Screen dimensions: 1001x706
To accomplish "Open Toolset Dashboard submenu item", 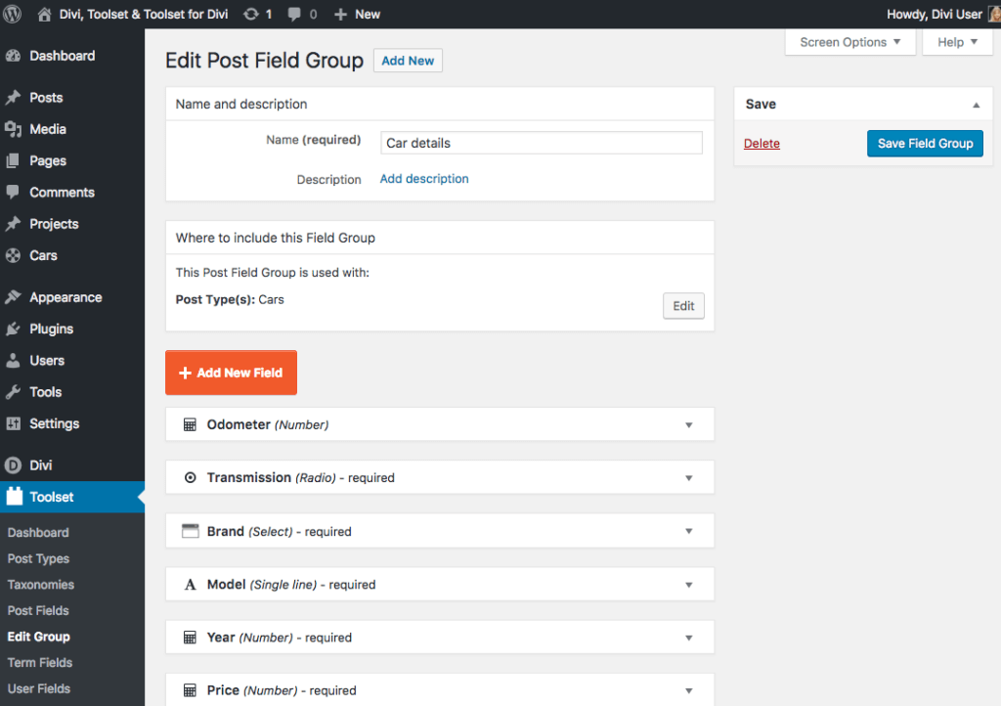I will click(x=38, y=532).
